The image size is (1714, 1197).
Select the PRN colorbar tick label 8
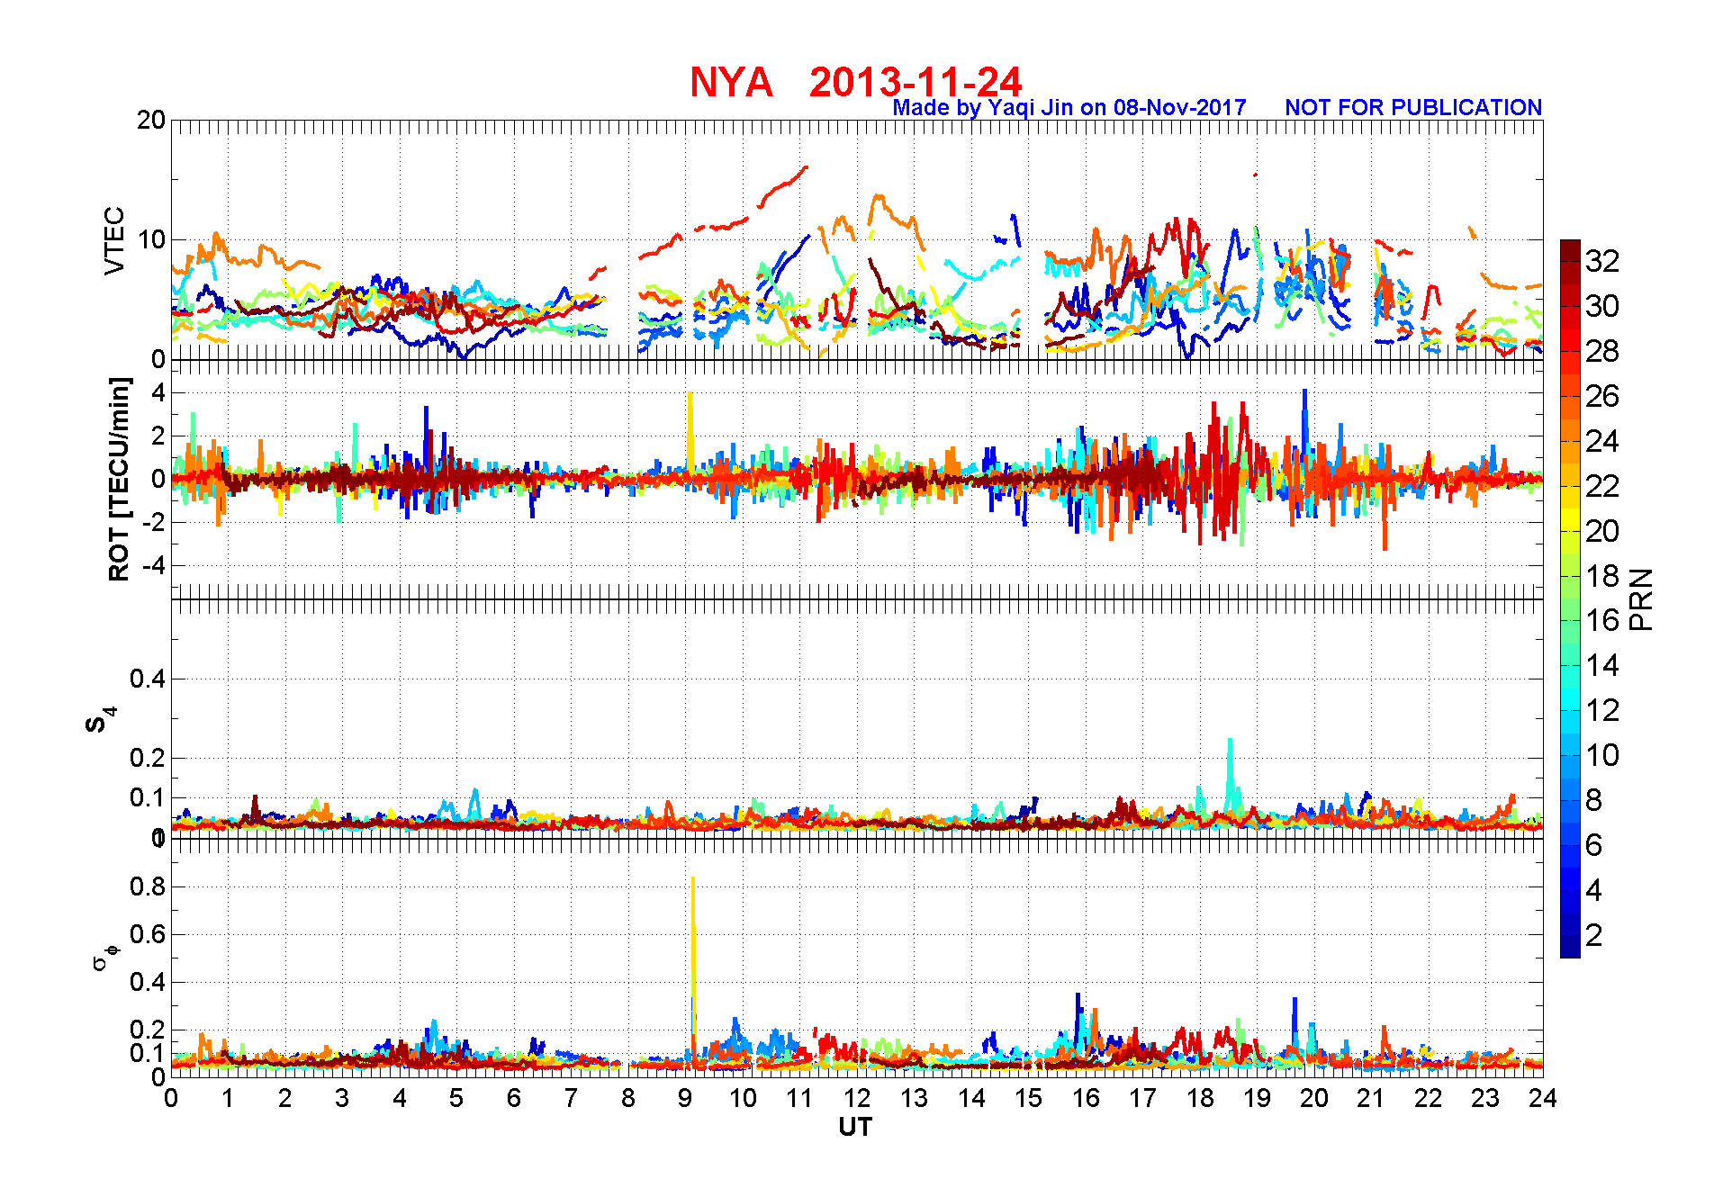[1594, 800]
